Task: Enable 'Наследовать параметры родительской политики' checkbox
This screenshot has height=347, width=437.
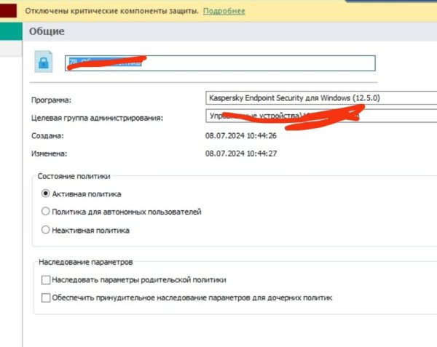Action: click(46, 279)
